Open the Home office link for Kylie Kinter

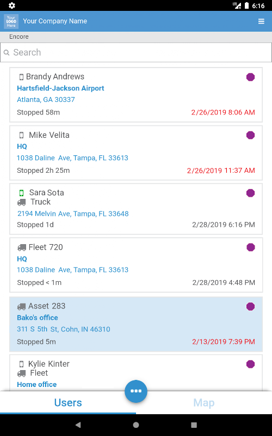(37, 384)
